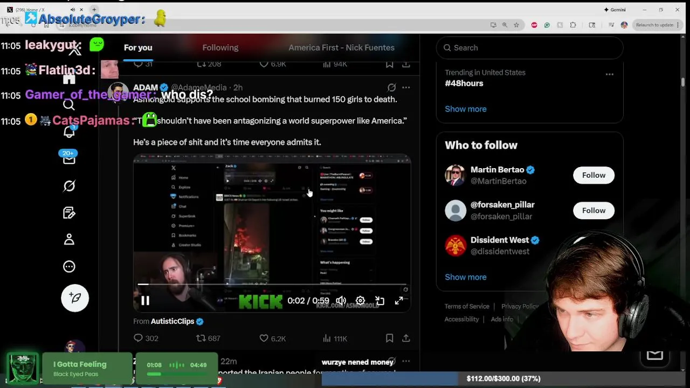Open video settings gear in player
Viewport: 690px width, 388px height.
click(x=360, y=301)
